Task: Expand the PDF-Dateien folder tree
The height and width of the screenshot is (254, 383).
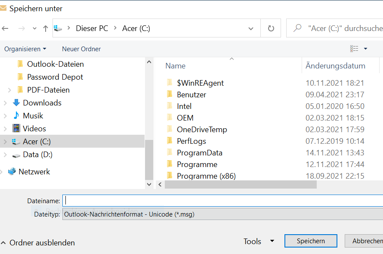Action: [x=10, y=90]
